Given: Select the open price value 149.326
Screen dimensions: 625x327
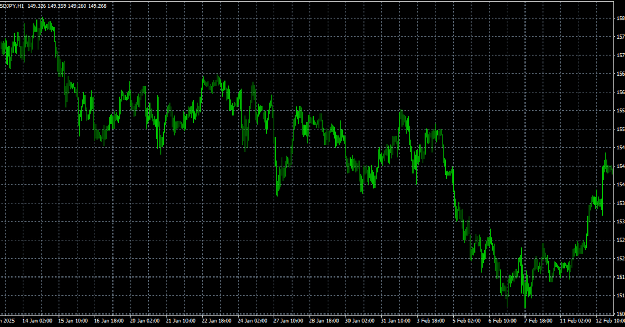Looking at the screenshot, I should click(37, 6).
